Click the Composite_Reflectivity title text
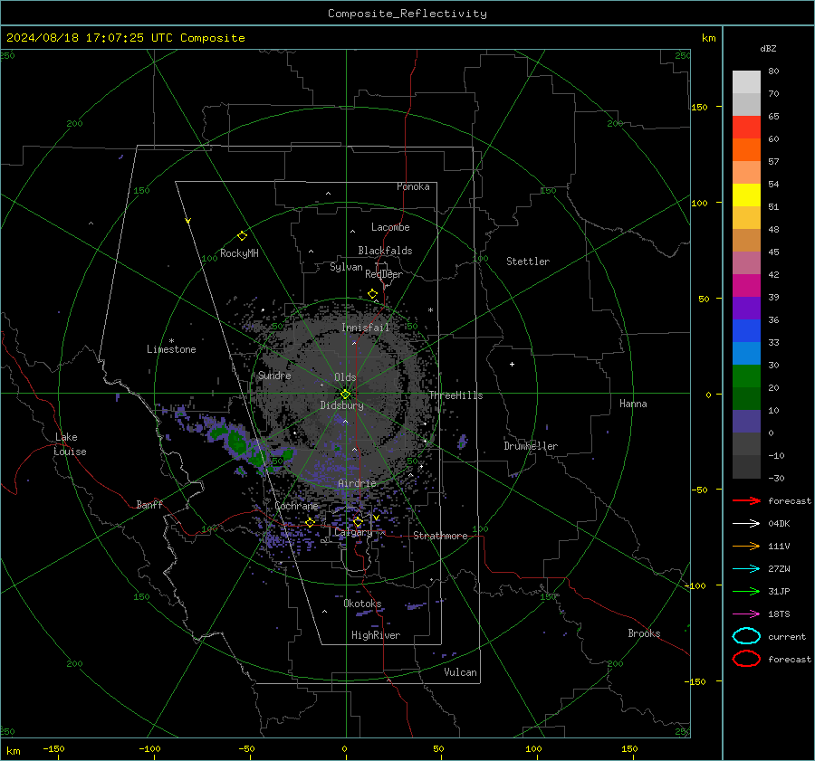The width and height of the screenshot is (815, 761). coord(407,14)
